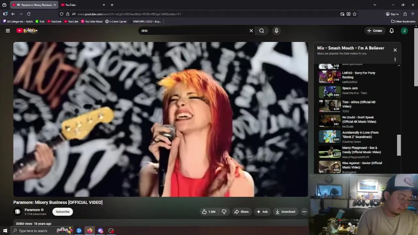Image resolution: width=418 pixels, height=235 pixels.
Task: Click the YouTube logo to go home
Action: pyautogui.click(x=27, y=31)
